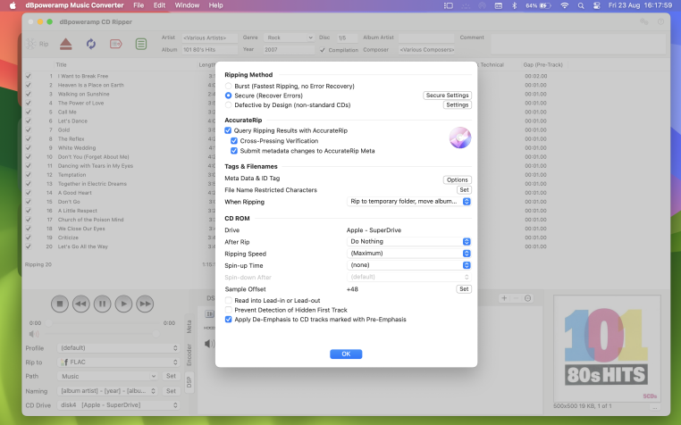Viewport: 681px width, 425px height.
Task: Click the Secure Settings button
Action: (x=447, y=95)
